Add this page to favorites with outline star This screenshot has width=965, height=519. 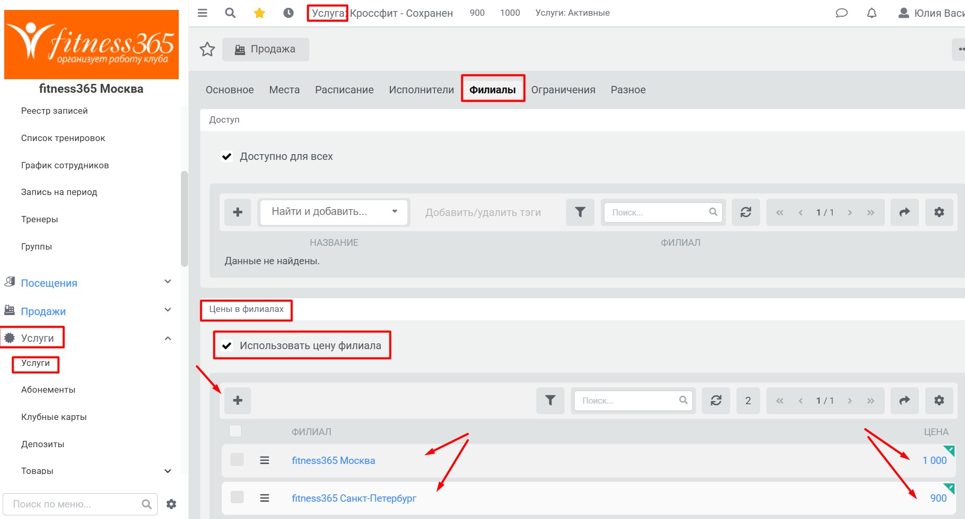pyautogui.click(x=208, y=49)
